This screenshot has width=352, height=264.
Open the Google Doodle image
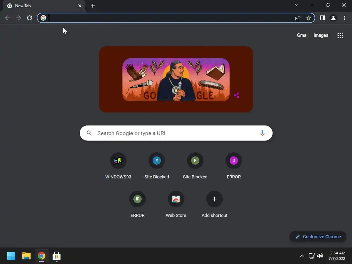coord(176,79)
